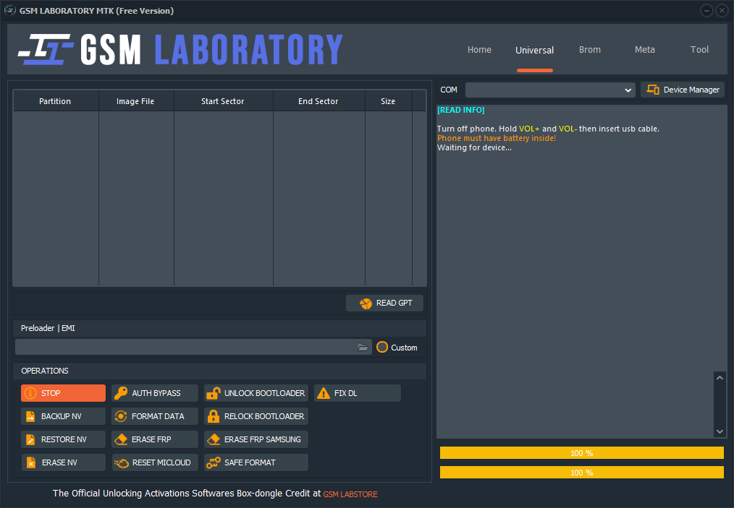
Task: Click the READ GPT icon button
Action: (x=366, y=303)
